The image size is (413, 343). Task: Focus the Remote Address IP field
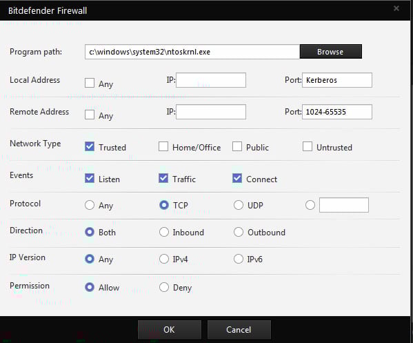point(211,112)
